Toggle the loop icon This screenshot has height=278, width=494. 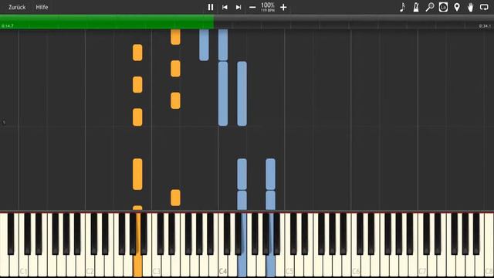484,7
